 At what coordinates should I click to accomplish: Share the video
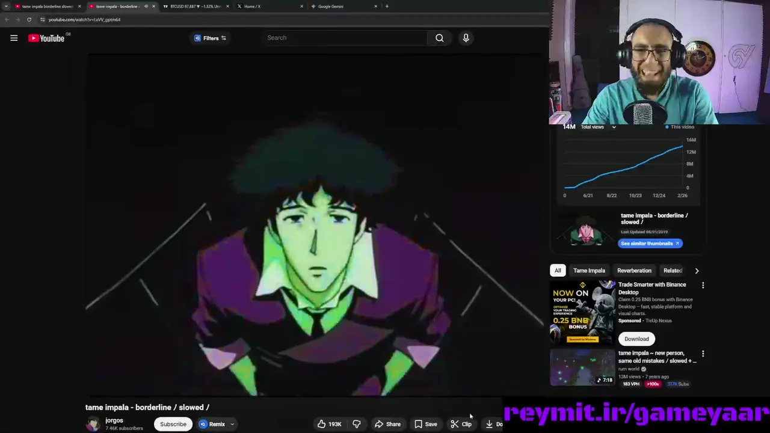tap(387, 424)
